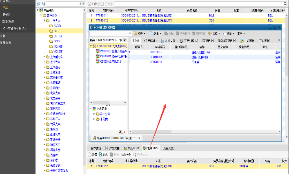The height and width of the screenshot is (174, 289).
Task: Select the F7010011 row in product list
Action: click(x=102, y=15)
